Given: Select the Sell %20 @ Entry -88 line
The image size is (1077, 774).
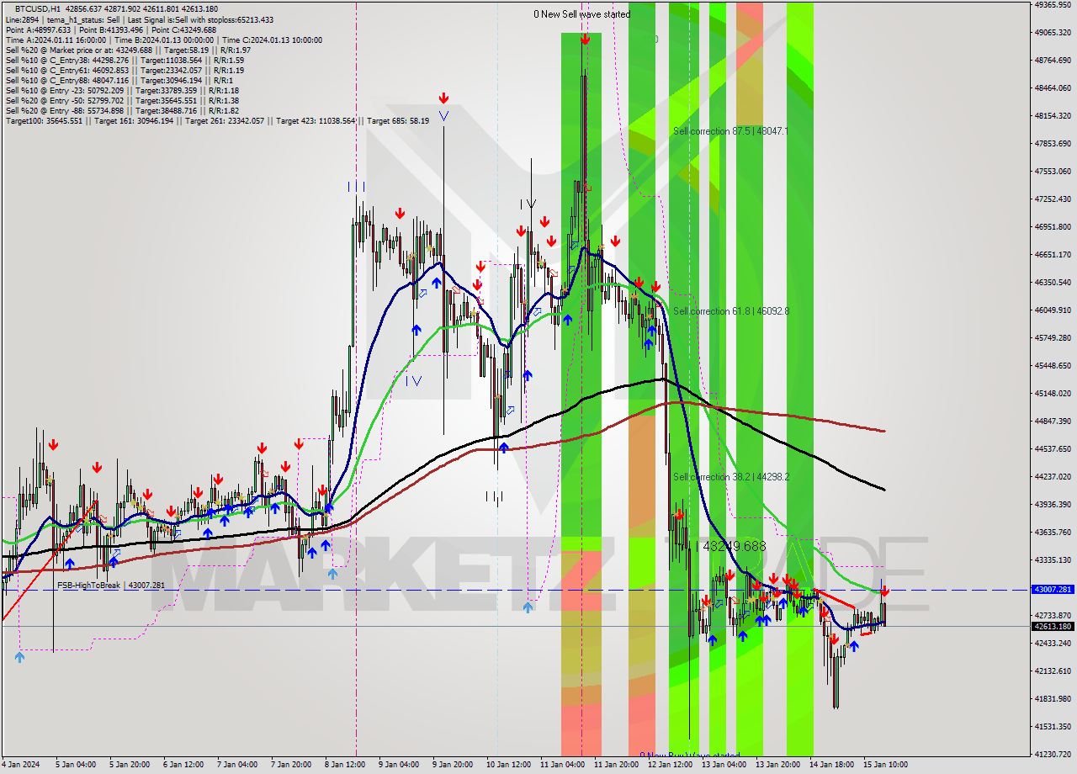Looking at the screenshot, I should click(122, 110).
